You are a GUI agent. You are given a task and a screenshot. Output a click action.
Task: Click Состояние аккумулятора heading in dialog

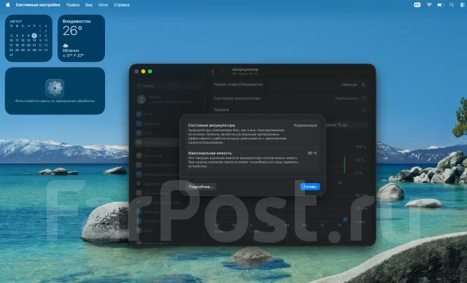(x=212, y=125)
